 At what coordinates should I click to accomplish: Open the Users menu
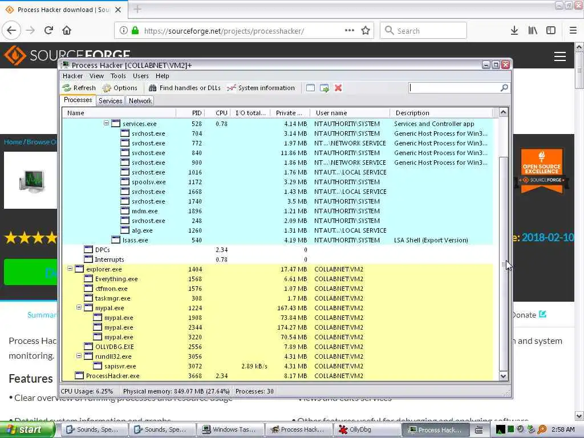[141, 76]
